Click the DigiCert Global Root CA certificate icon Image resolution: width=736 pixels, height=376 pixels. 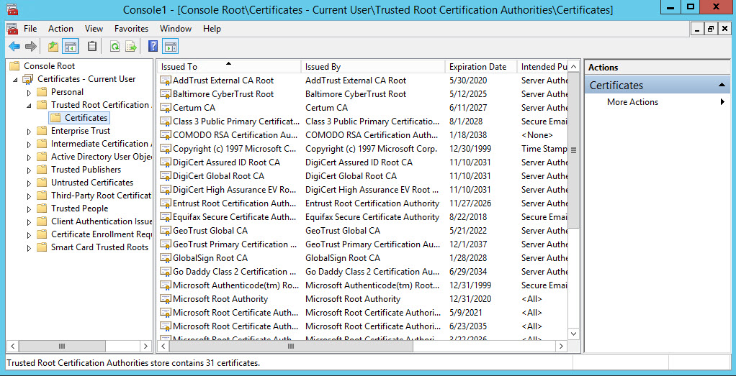pyautogui.click(x=165, y=176)
